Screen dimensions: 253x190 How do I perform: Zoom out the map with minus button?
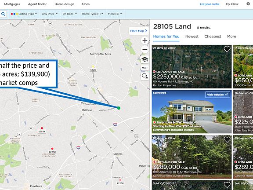pyautogui.click(x=145, y=49)
